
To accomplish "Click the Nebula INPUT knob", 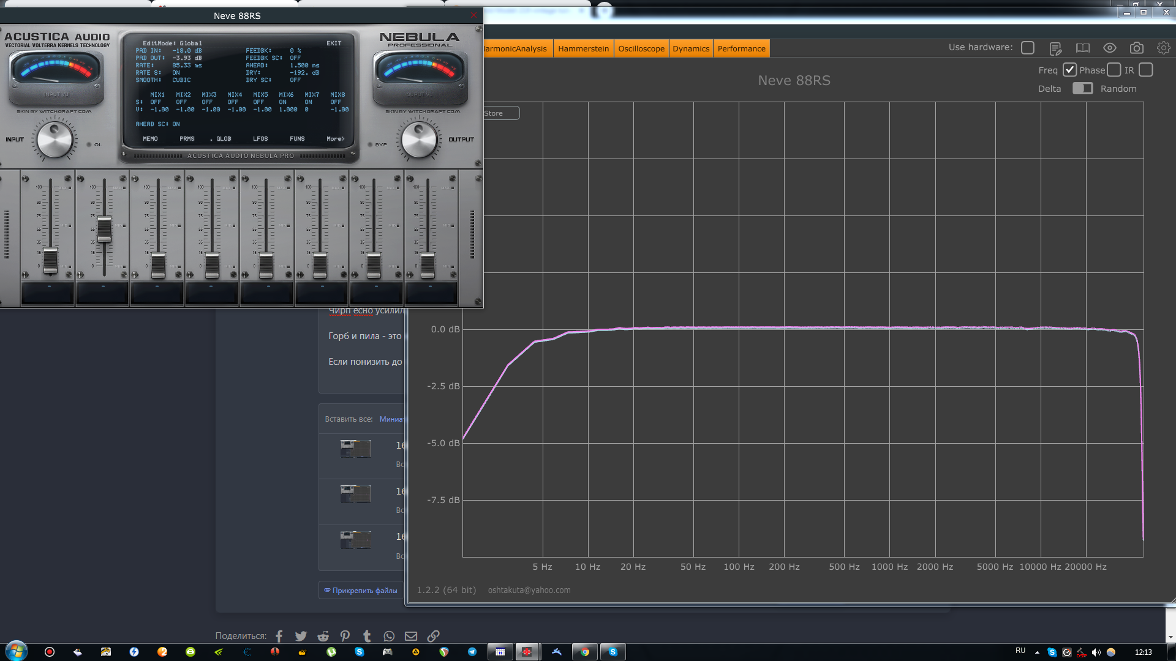I will click(x=55, y=140).
